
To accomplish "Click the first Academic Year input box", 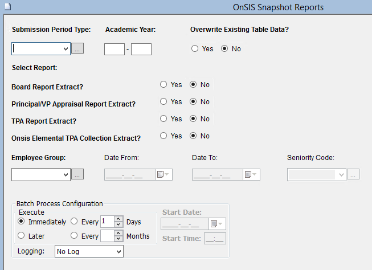I will [x=115, y=50].
